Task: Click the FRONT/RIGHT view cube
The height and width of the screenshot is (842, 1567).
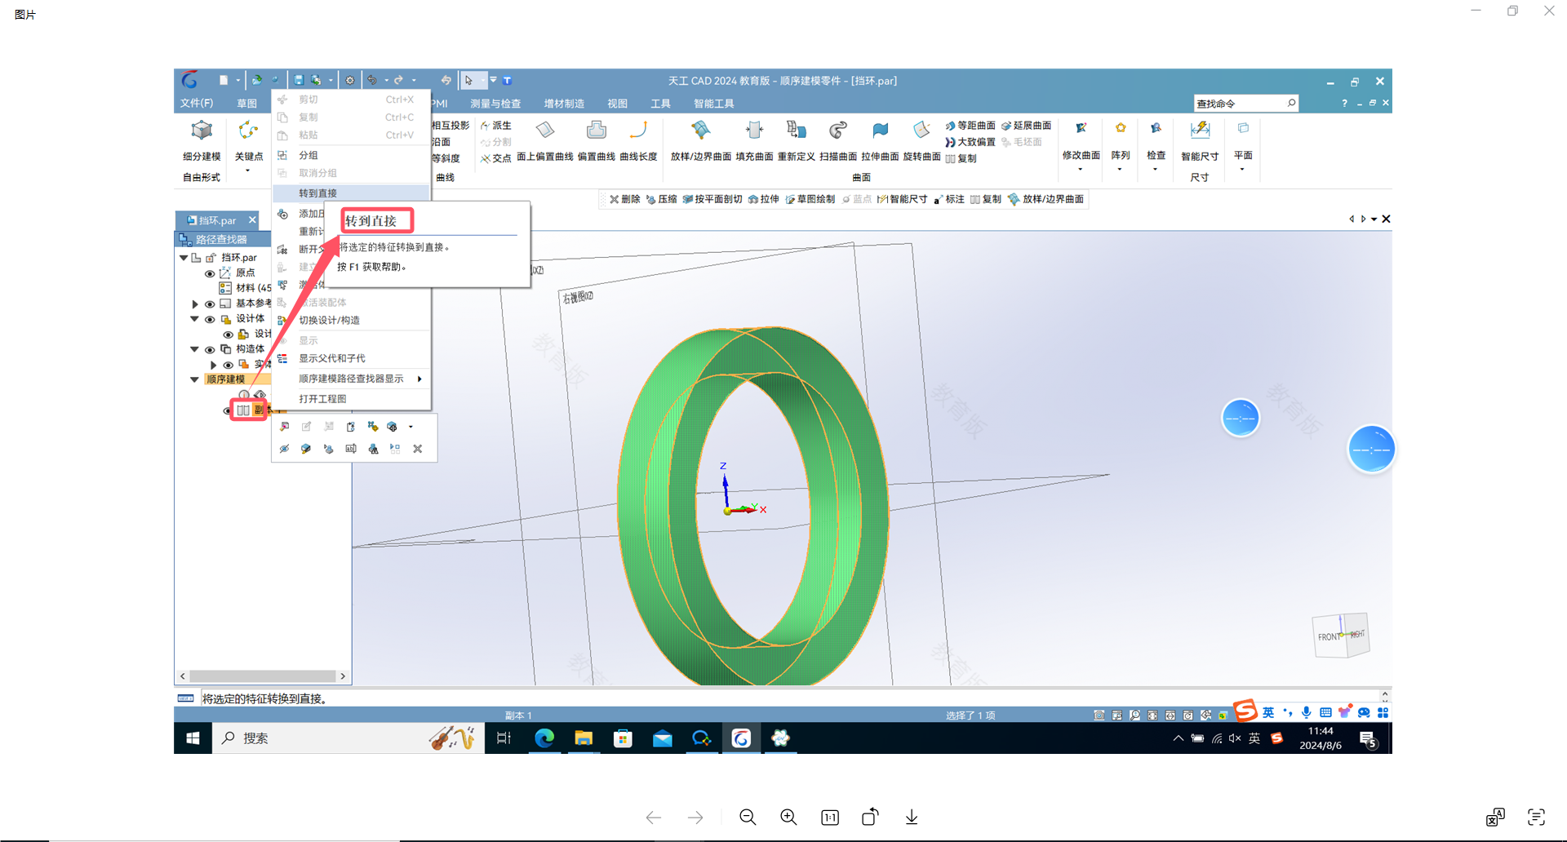Action: (x=1341, y=635)
